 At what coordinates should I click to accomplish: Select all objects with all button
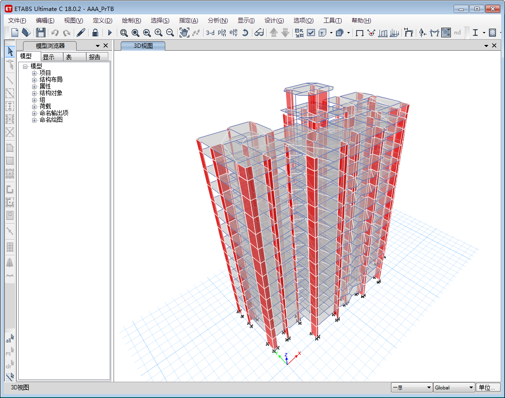click(10, 339)
